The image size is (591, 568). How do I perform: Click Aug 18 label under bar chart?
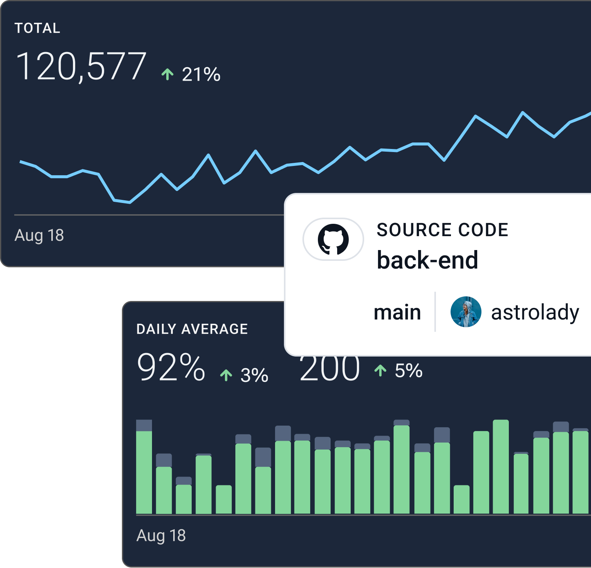pos(161,536)
